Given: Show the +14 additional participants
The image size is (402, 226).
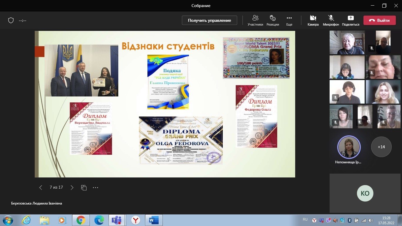Looking at the screenshot, I should click(381, 147).
